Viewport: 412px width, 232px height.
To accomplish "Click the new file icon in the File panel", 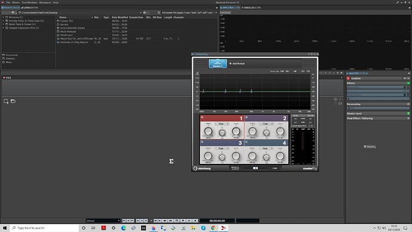I will click(x=6, y=101).
